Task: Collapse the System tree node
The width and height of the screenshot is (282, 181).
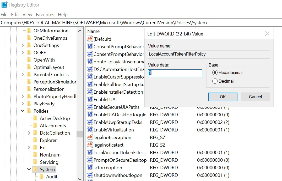Action: pyautogui.click(x=29, y=169)
